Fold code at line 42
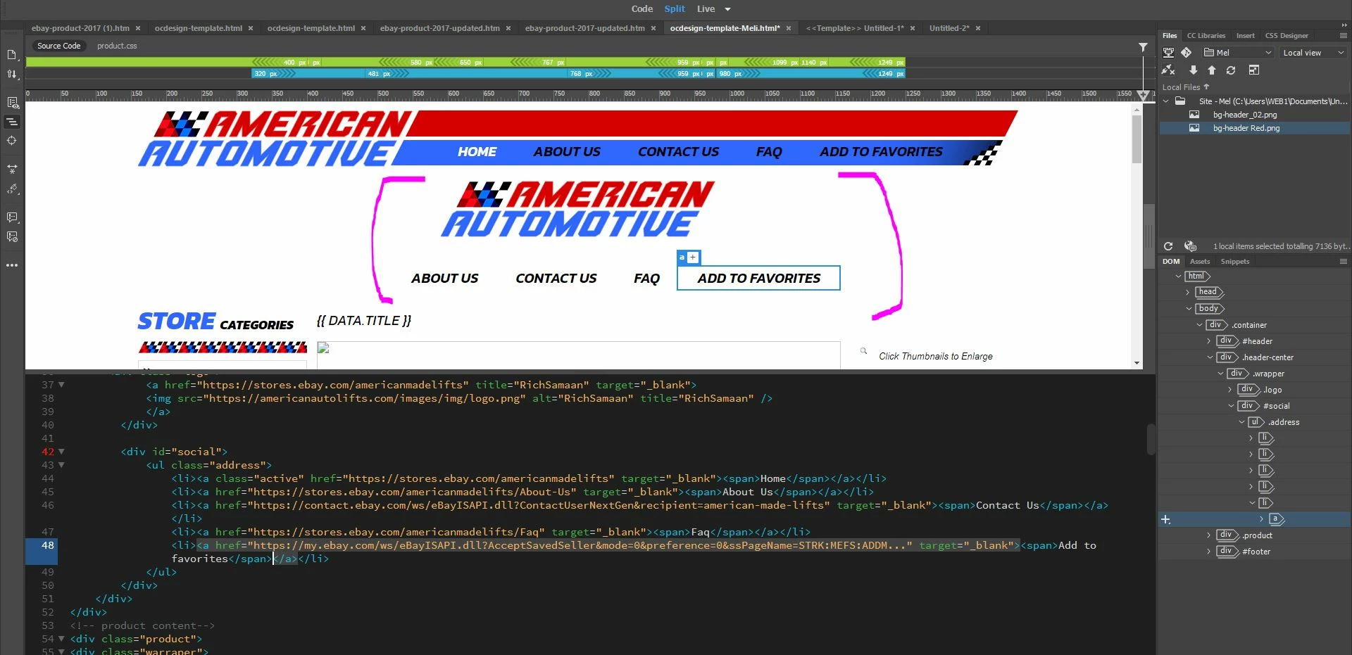 61,452
